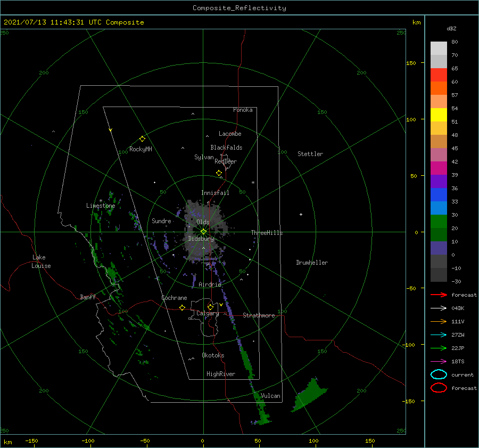Click the HighRiver town label
Viewport: 479px width, 448px height.
[x=221, y=374]
